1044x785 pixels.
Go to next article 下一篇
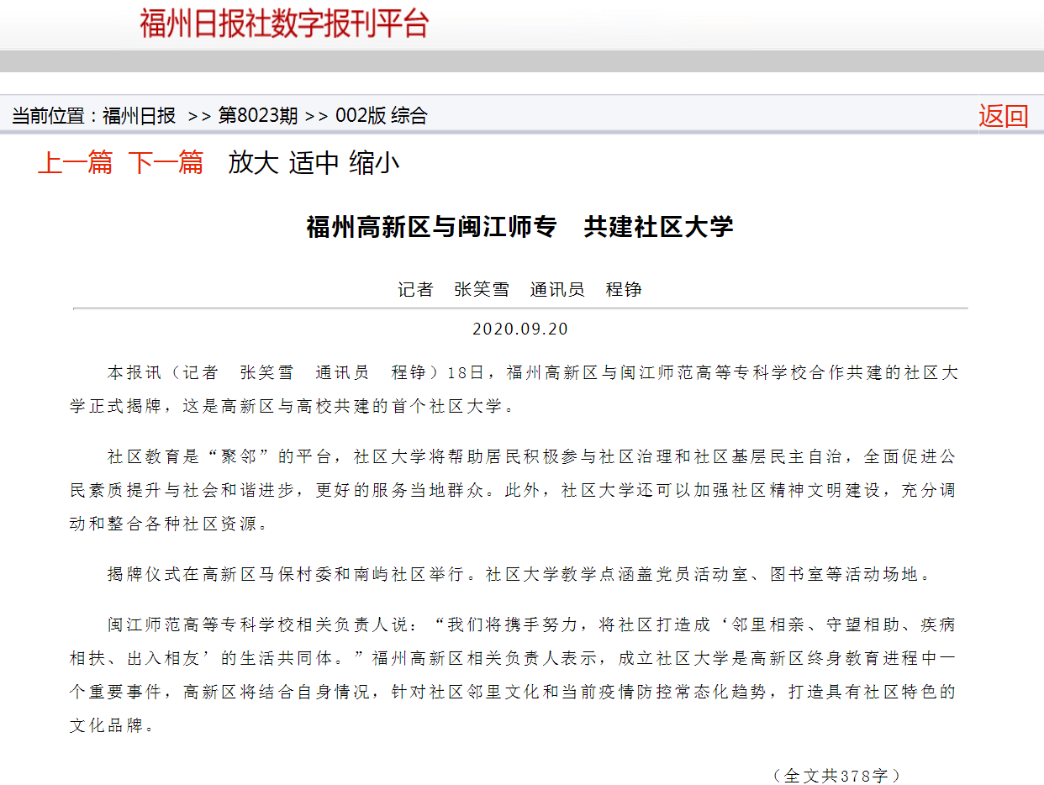coord(166,162)
